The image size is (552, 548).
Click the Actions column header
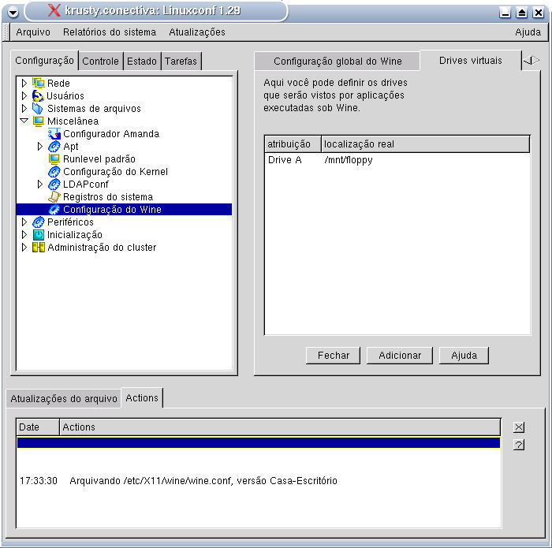click(280, 427)
